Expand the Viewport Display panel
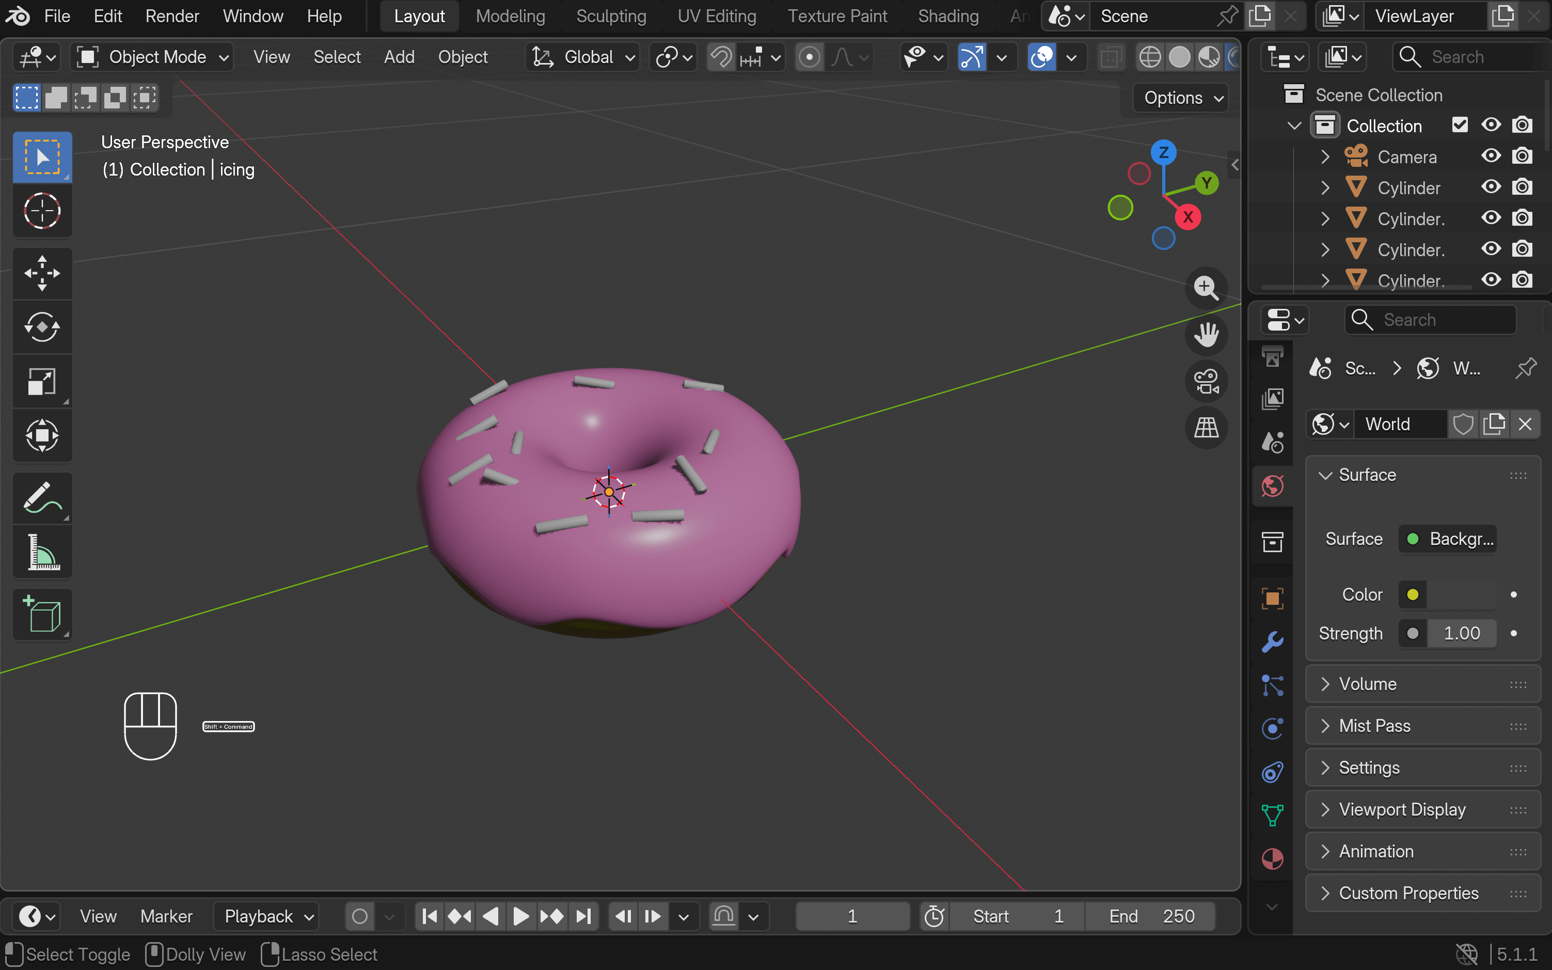Screen dimensions: 1552x970 [1422, 809]
